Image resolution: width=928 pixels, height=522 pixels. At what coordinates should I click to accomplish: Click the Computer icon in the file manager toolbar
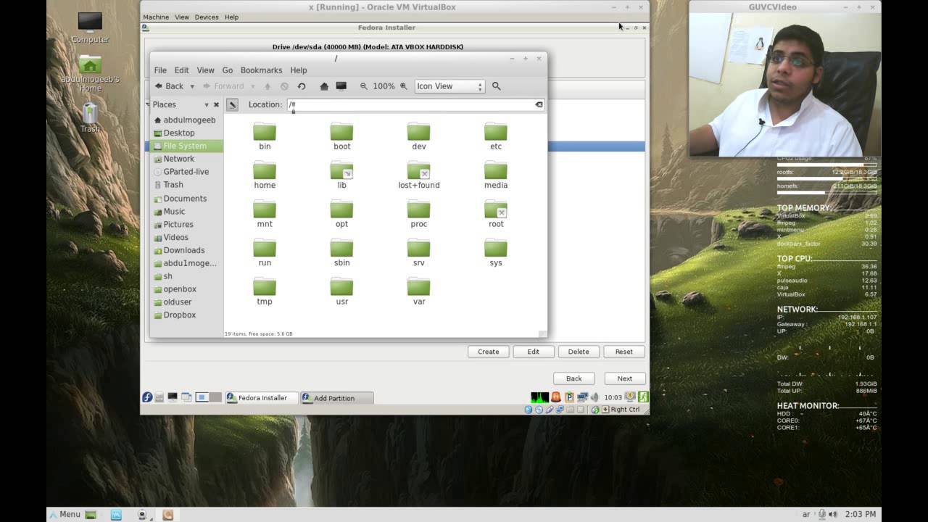(341, 86)
